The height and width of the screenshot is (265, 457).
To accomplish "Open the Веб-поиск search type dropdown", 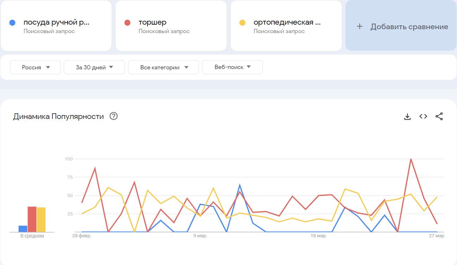I will click(232, 67).
